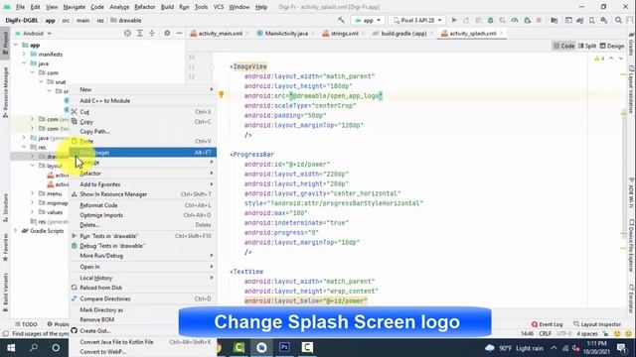Click the Sync Project with Gradle icon
The image size is (636, 357).
click(580, 20)
